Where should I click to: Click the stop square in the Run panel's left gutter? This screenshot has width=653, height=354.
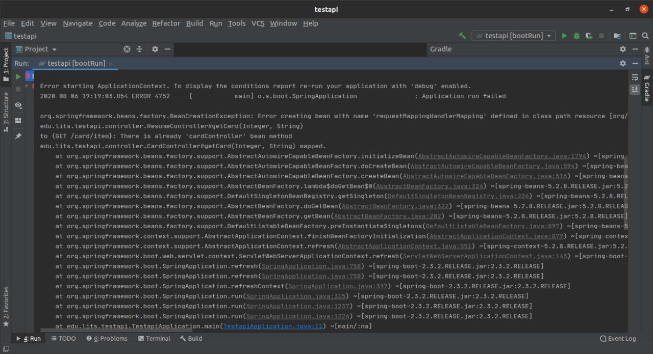tap(18, 89)
